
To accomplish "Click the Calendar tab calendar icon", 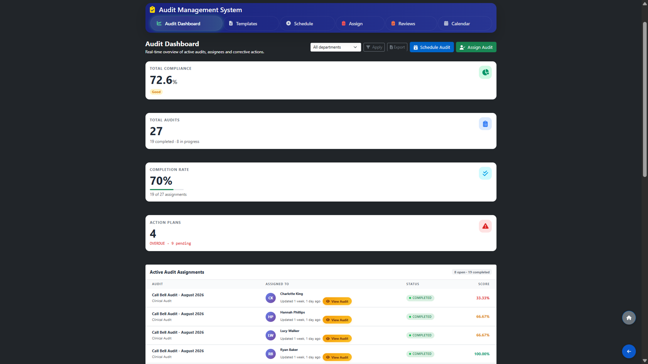I will 446,24.
